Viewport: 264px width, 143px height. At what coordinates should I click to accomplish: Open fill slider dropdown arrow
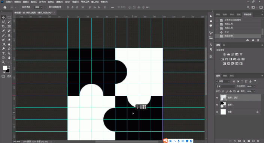click(x=254, y=91)
